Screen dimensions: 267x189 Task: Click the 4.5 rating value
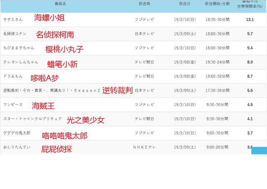[x=250, y=104]
